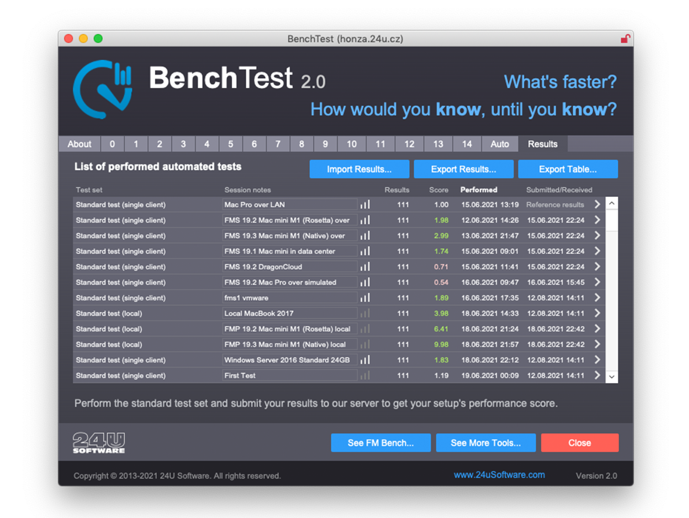
Task: Click Export Table button
Action: click(568, 169)
